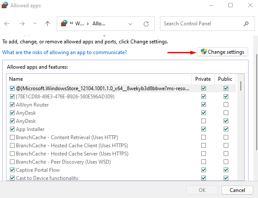Toggle Public for Captive Portal Flow
This screenshot has width=258, height=198.
pos(226,170)
